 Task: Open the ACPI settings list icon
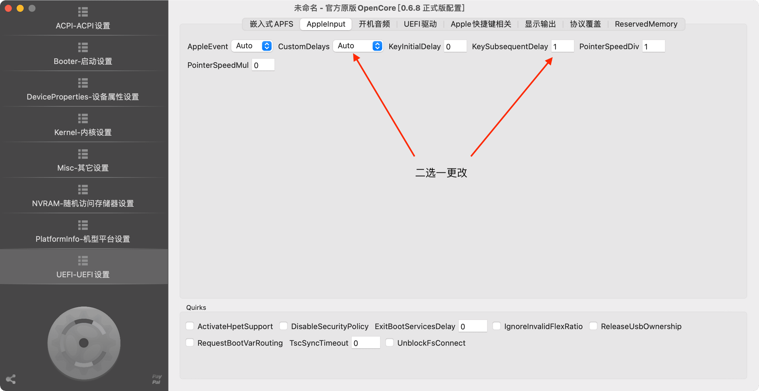tap(83, 12)
